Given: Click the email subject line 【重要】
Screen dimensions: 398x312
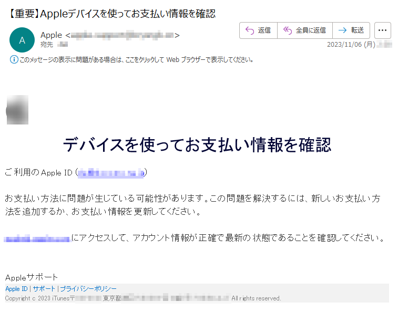Looking at the screenshot, I should [x=111, y=14].
